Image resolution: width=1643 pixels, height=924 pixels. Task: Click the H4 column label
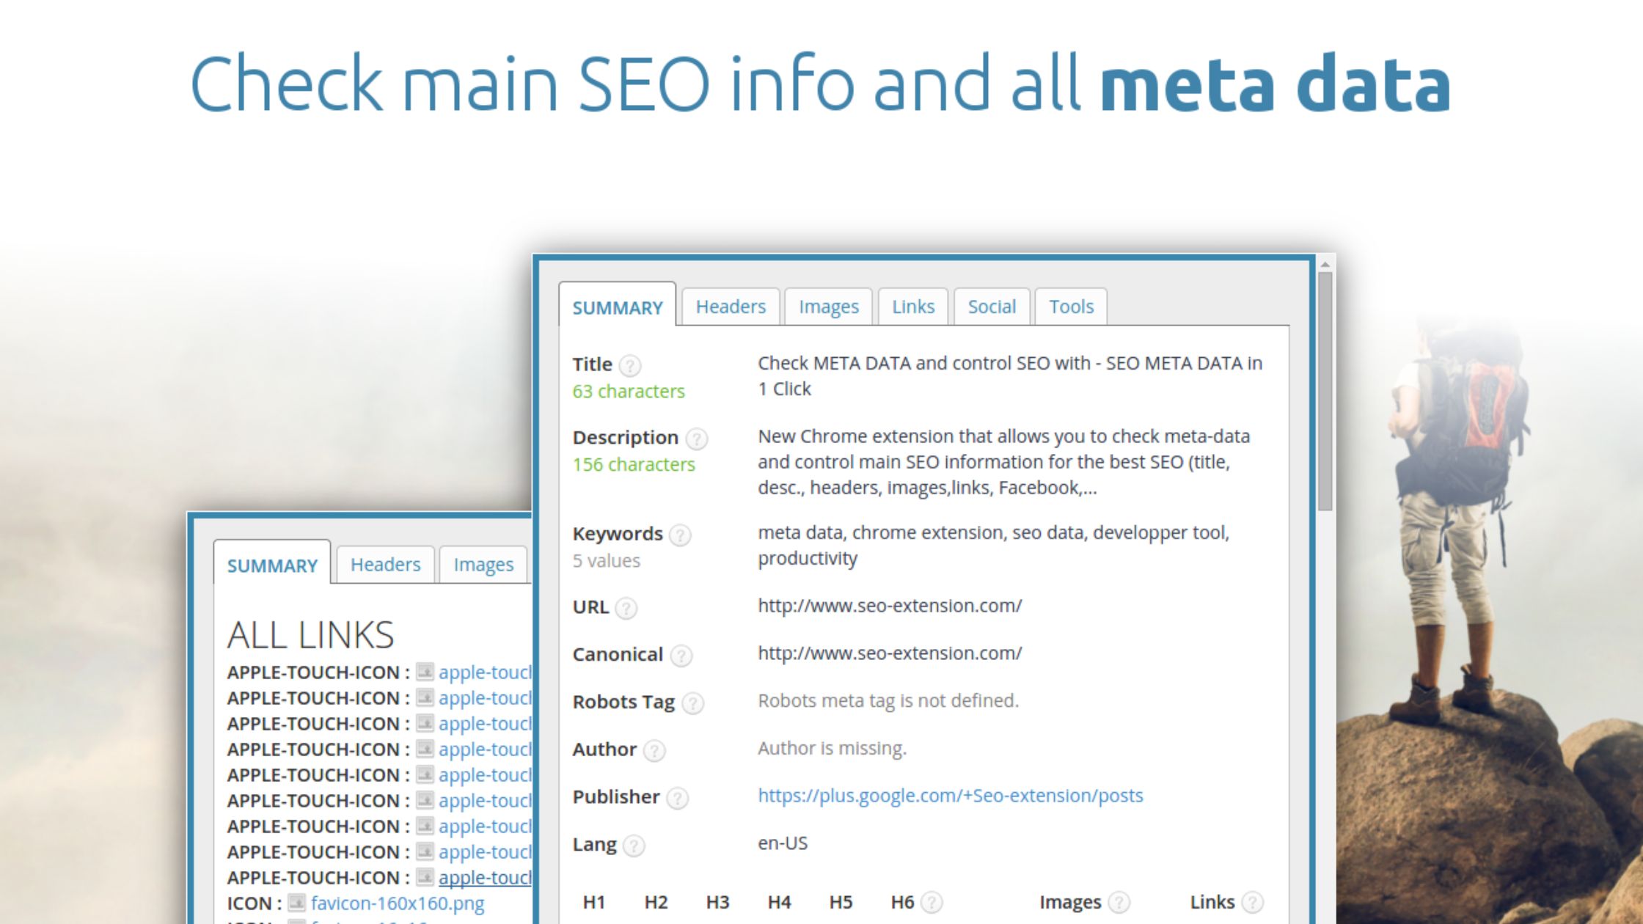[779, 902]
